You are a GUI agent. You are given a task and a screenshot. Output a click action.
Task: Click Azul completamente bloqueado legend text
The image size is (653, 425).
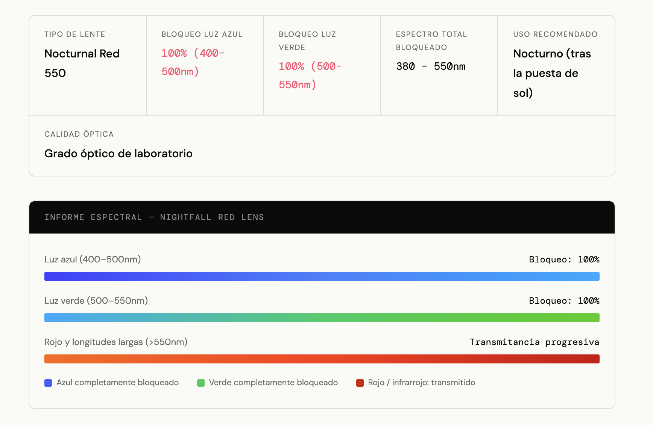(118, 383)
